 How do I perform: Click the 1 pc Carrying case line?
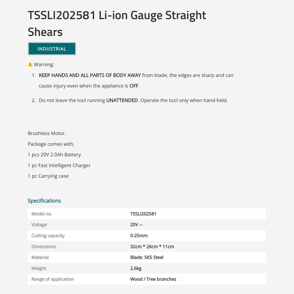48,176
